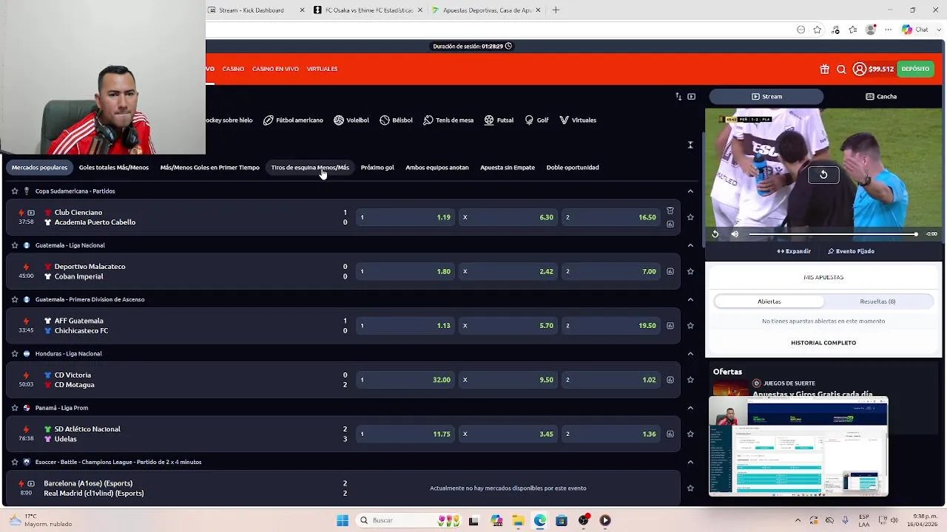Image resolution: width=947 pixels, height=532 pixels.
Task: Switch to Resueltas (8) bets tab
Action: click(877, 301)
